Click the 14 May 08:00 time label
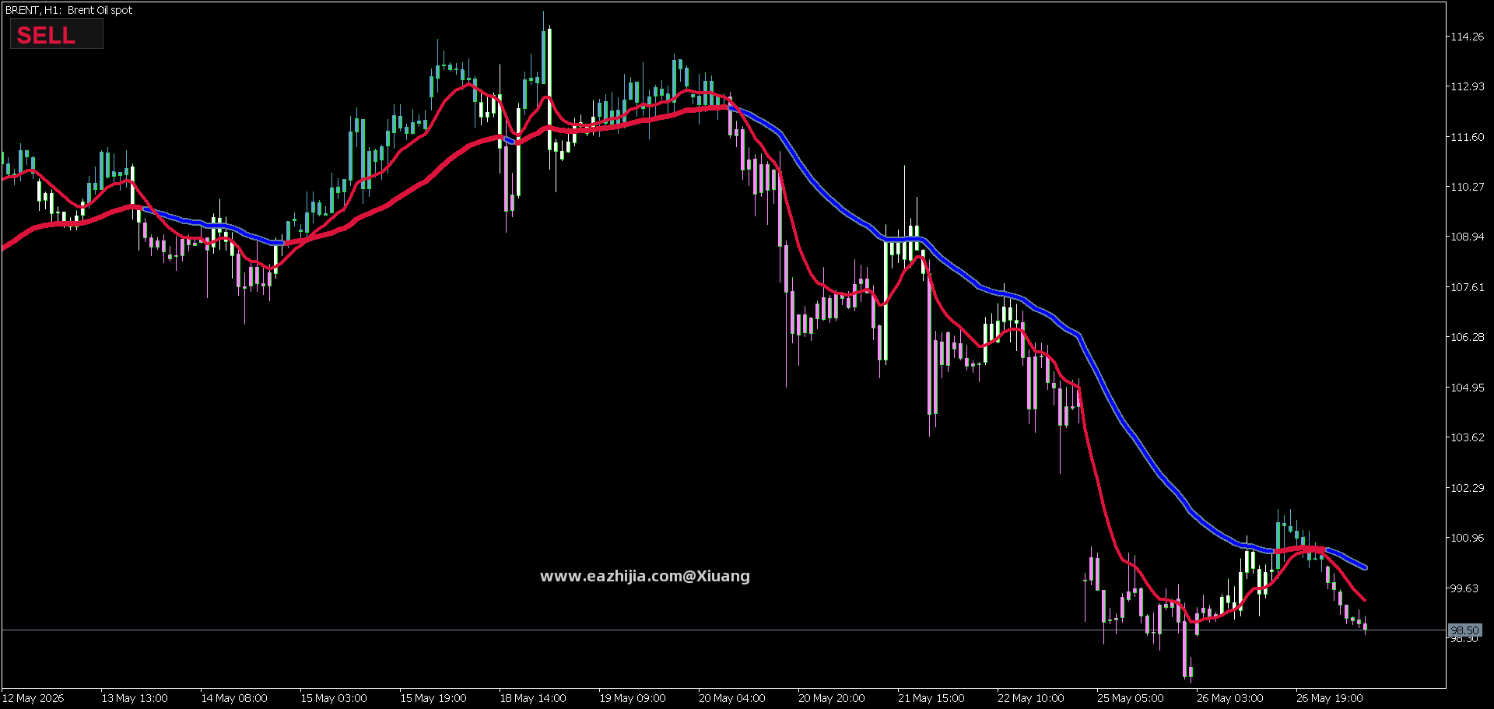The image size is (1494, 709). 234,698
